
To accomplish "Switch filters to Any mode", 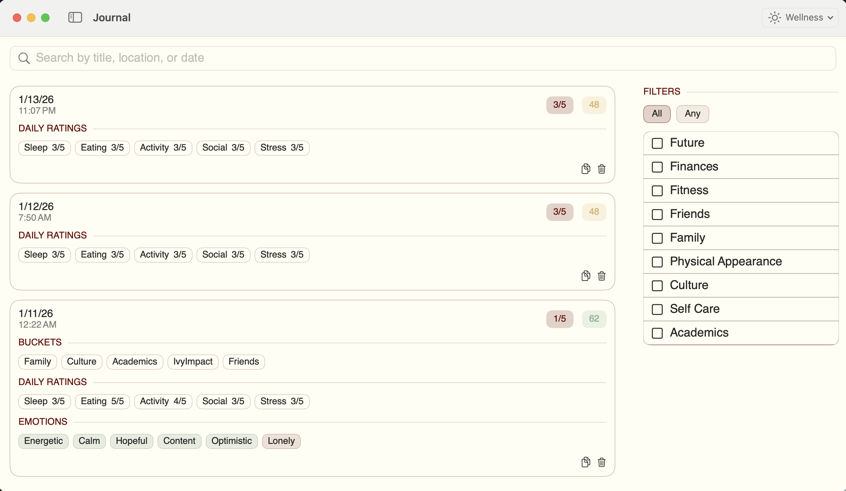I will [x=692, y=114].
